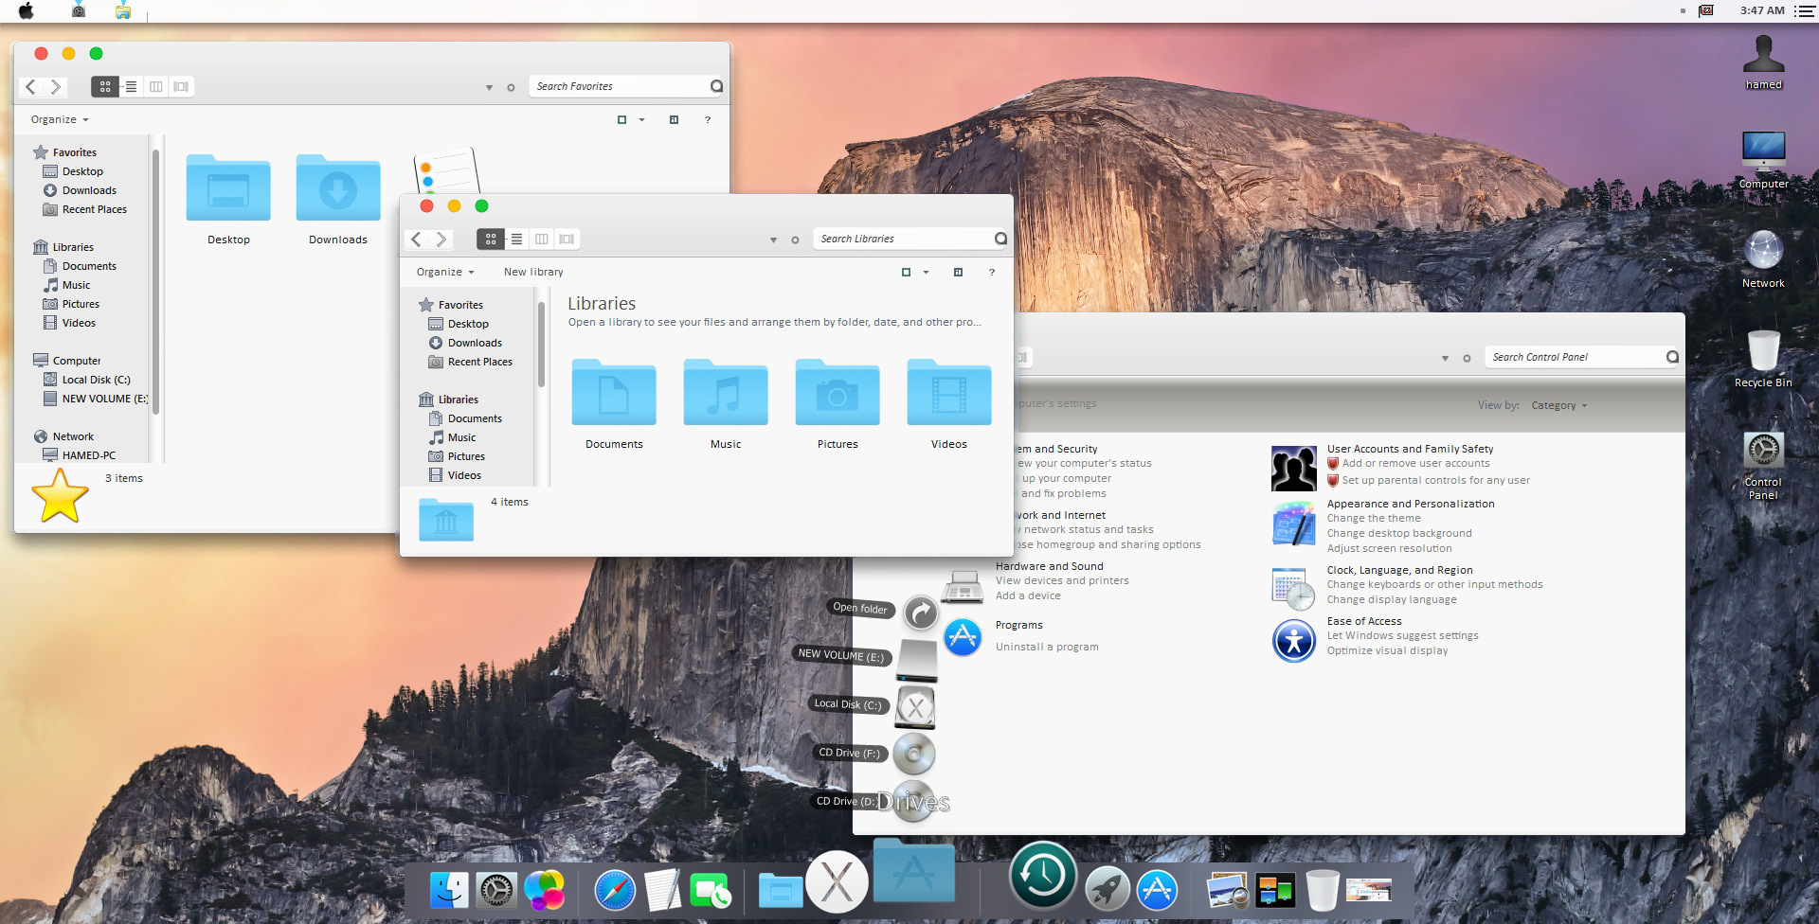Switch Libraries window to list view
Screen dimensions: 1819x924
click(516, 240)
